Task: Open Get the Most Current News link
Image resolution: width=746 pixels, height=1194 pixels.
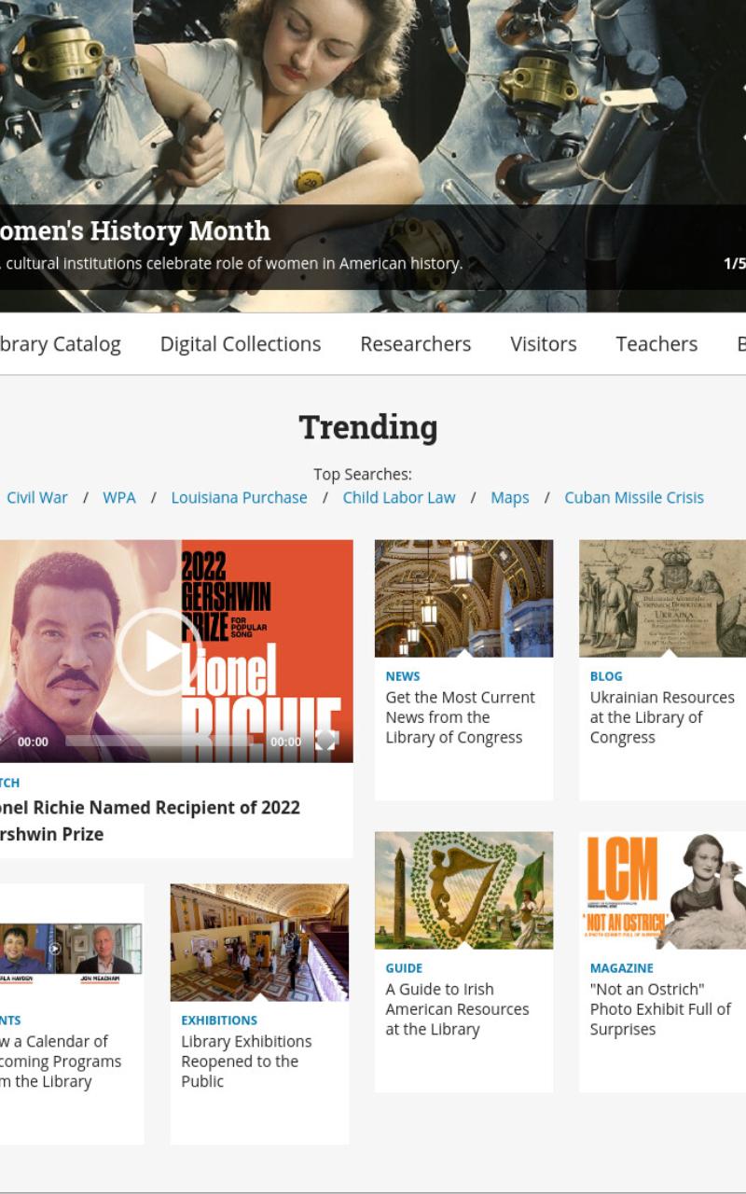Action: [461, 717]
